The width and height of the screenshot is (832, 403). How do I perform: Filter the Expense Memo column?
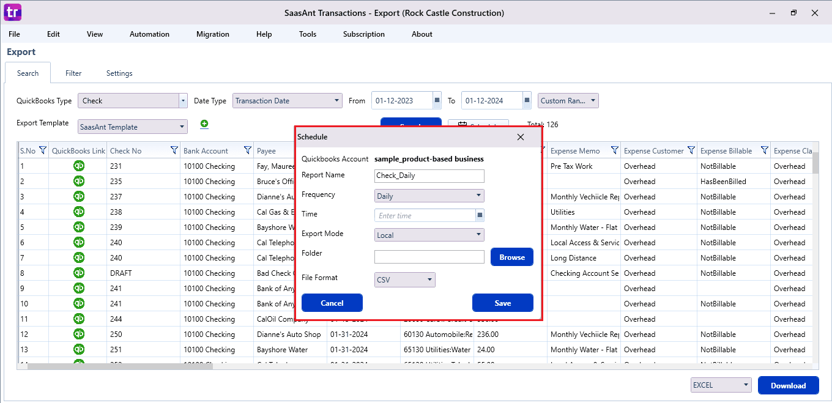pos(615,150)
